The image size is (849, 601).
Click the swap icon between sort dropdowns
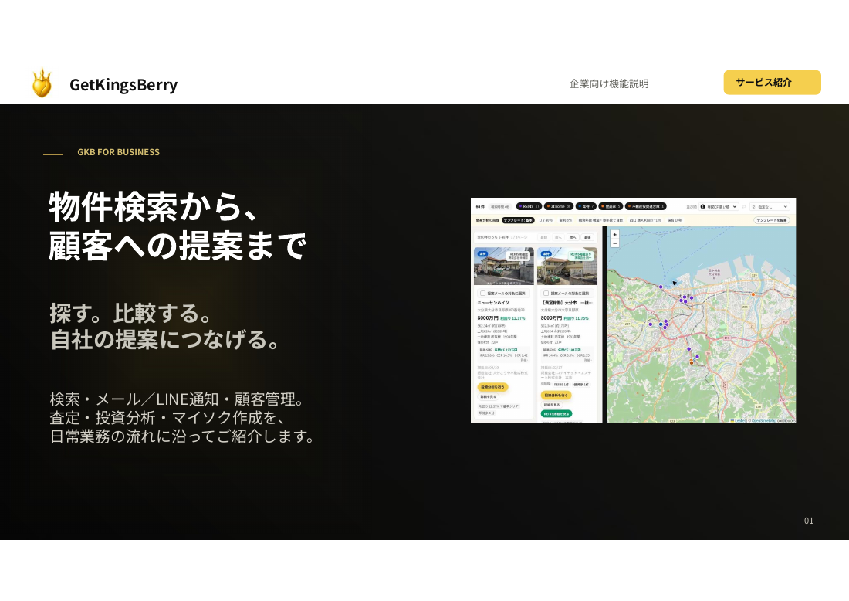coord(744,206)
